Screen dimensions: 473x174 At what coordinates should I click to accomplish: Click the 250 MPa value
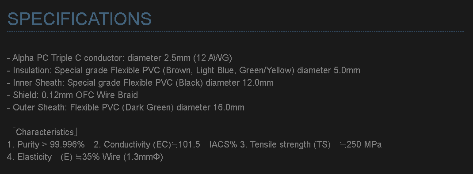pyautogui.click(x=360, y=144)
